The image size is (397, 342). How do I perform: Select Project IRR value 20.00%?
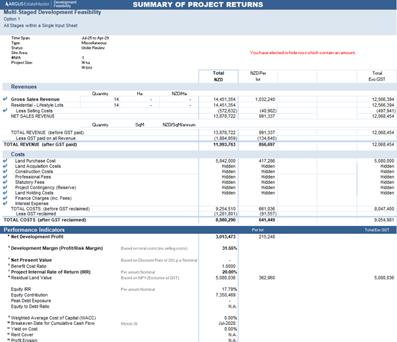(229, 272)
